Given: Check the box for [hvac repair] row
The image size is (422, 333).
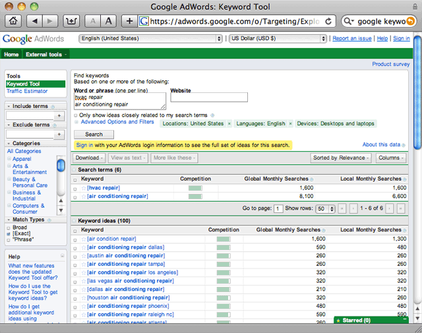Looking at the screenshot, I should 75,189.
